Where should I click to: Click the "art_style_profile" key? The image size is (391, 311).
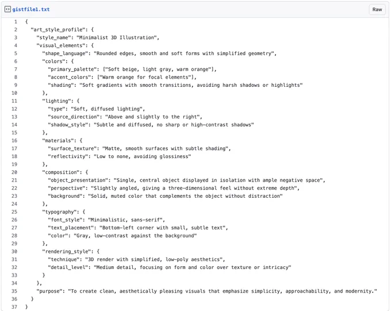click(58, 30)
